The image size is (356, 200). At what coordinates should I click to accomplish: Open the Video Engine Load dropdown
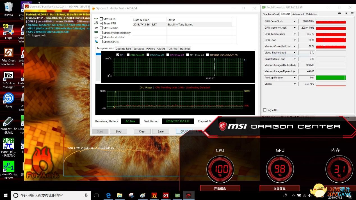(x=295, y=53)
